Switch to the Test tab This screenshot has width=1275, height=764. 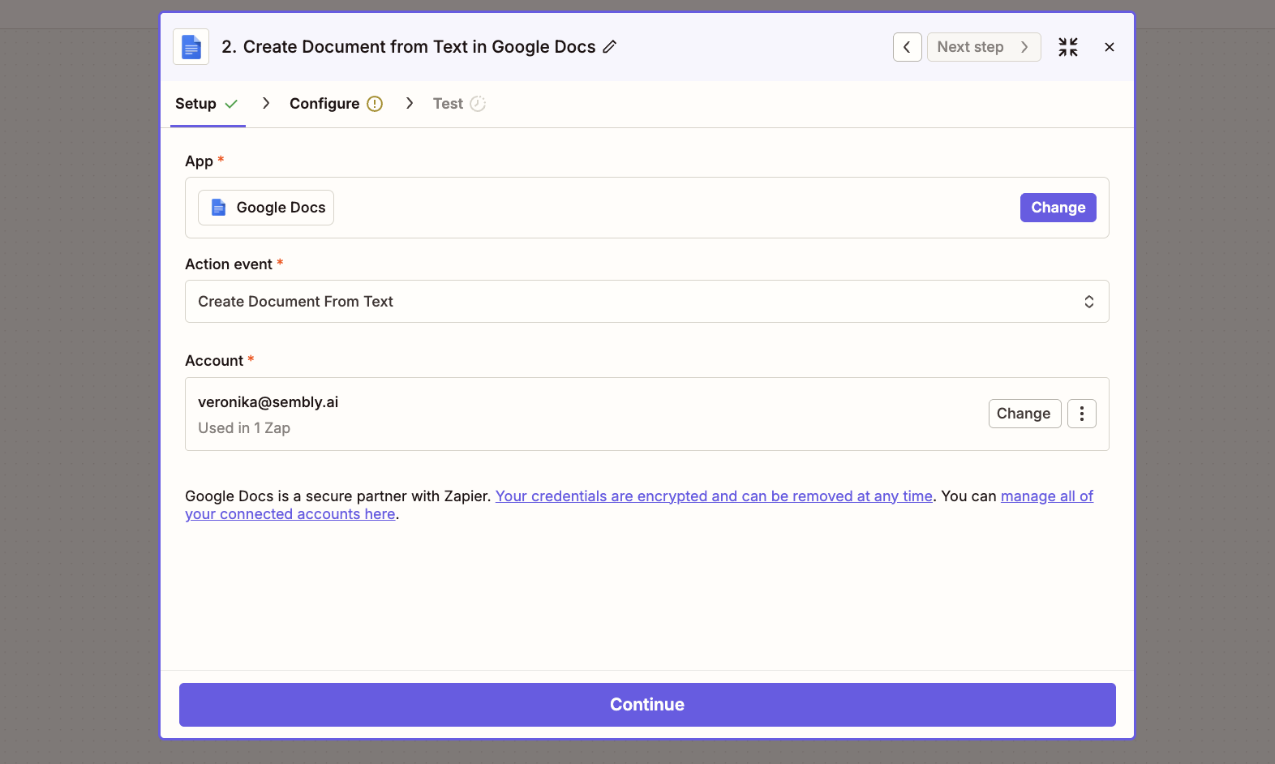click(x=459, y=104)
